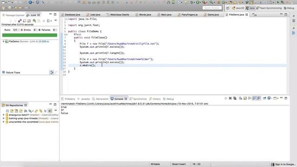Click the Writable status bar entry
Viewport: 297px width, 167px height.
[155, 164]
